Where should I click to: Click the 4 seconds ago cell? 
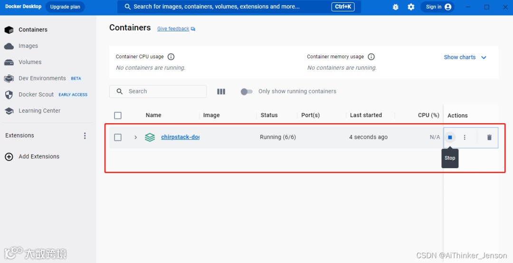point(369,137)
